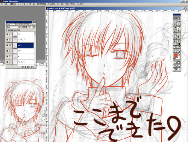Open the 編集 menu
Image resolution: width=188 pixels, height=142 pixels.
pyautogui.click(x=13, y=4)
